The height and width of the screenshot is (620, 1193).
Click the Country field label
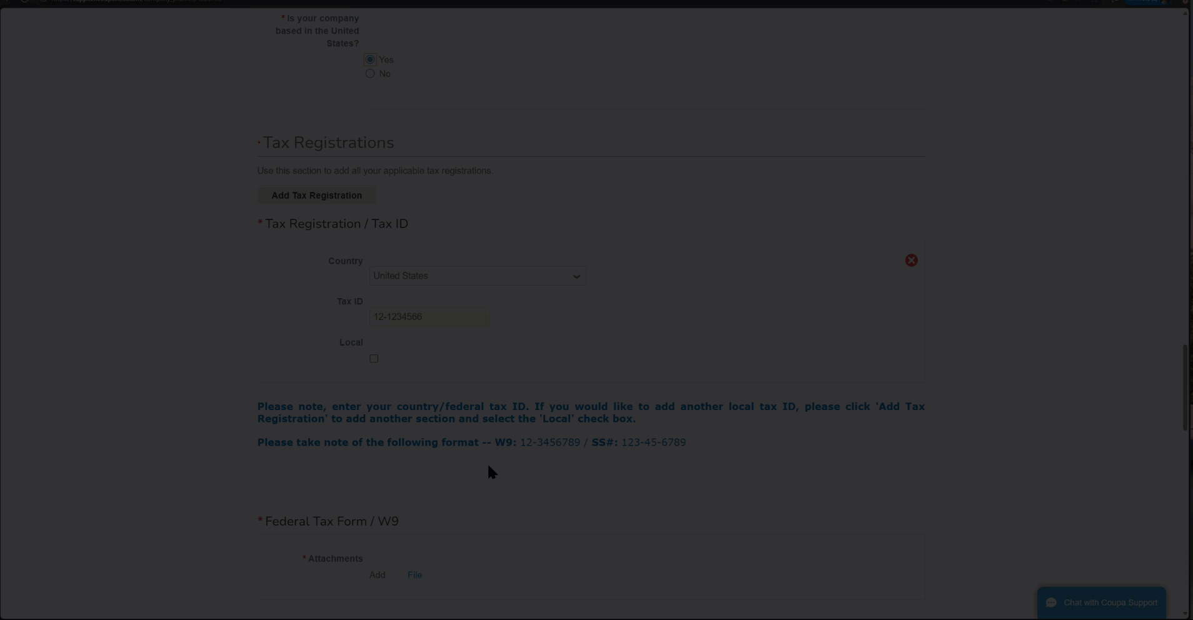(345, 261)
